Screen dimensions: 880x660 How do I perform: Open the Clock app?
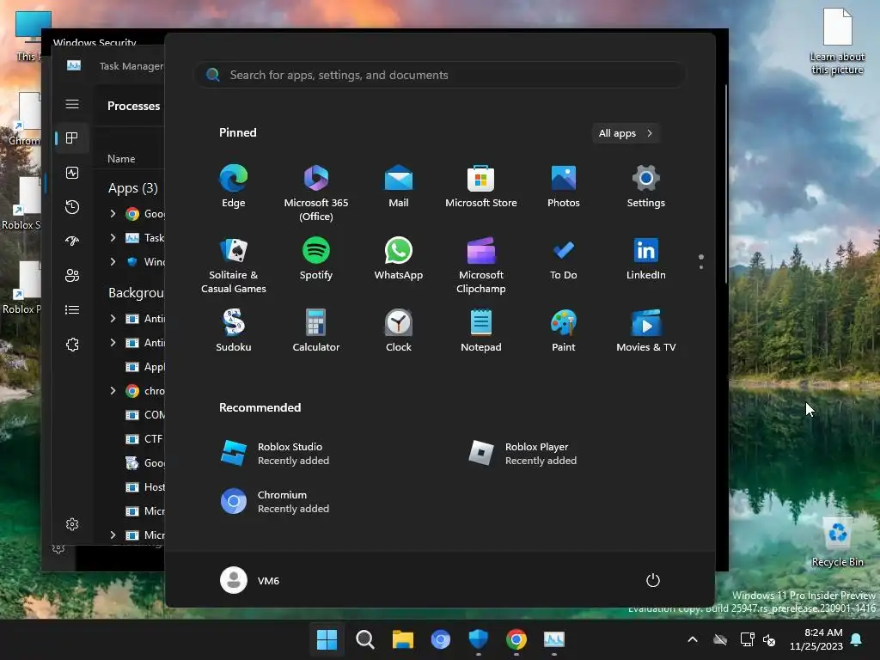(x=399, y=331)
